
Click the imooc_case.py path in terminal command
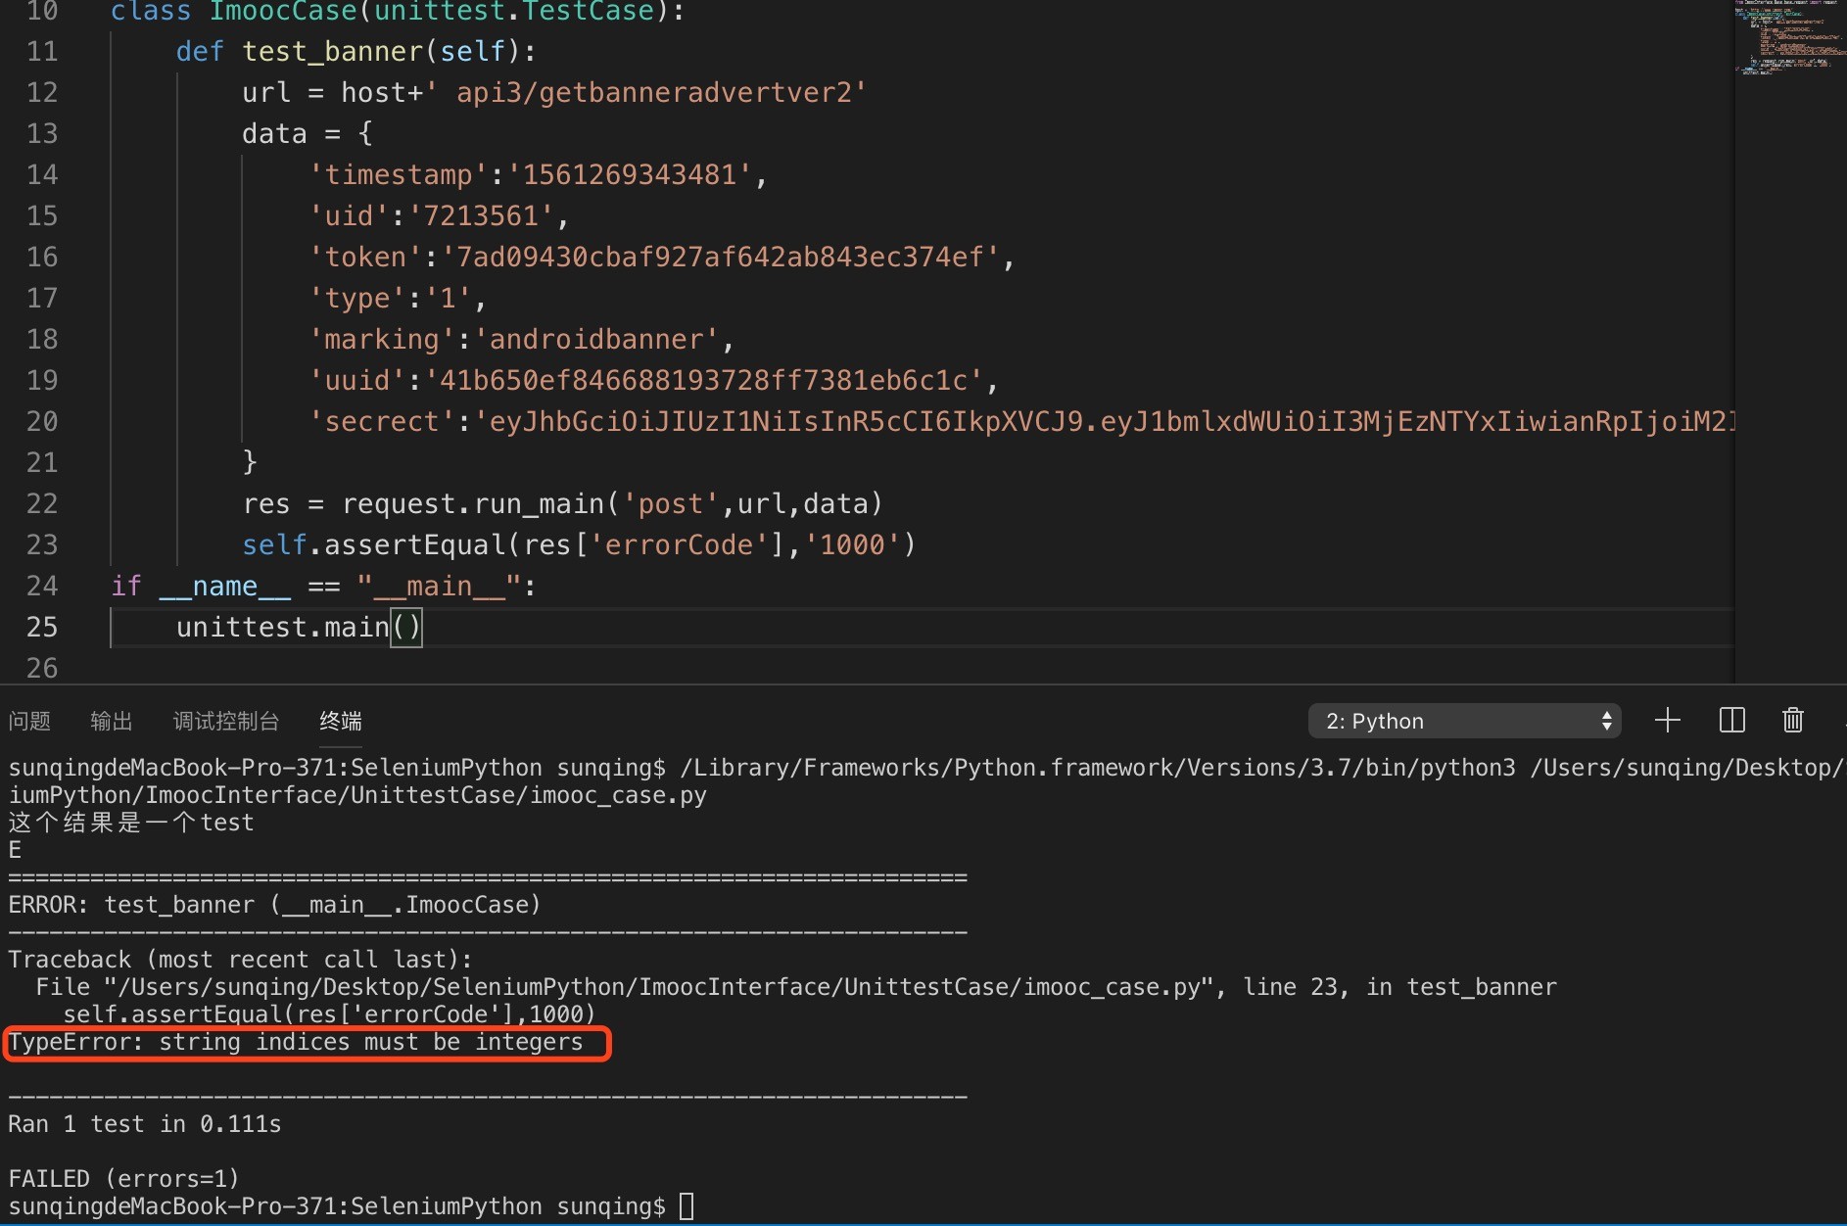click(357, 795)
